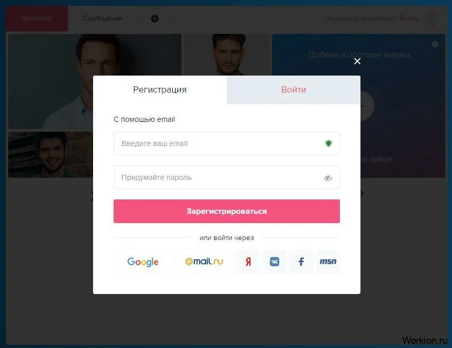Continue with the Facebook icon
Screen dimensions: 452x348
click(x=301, y=262)
